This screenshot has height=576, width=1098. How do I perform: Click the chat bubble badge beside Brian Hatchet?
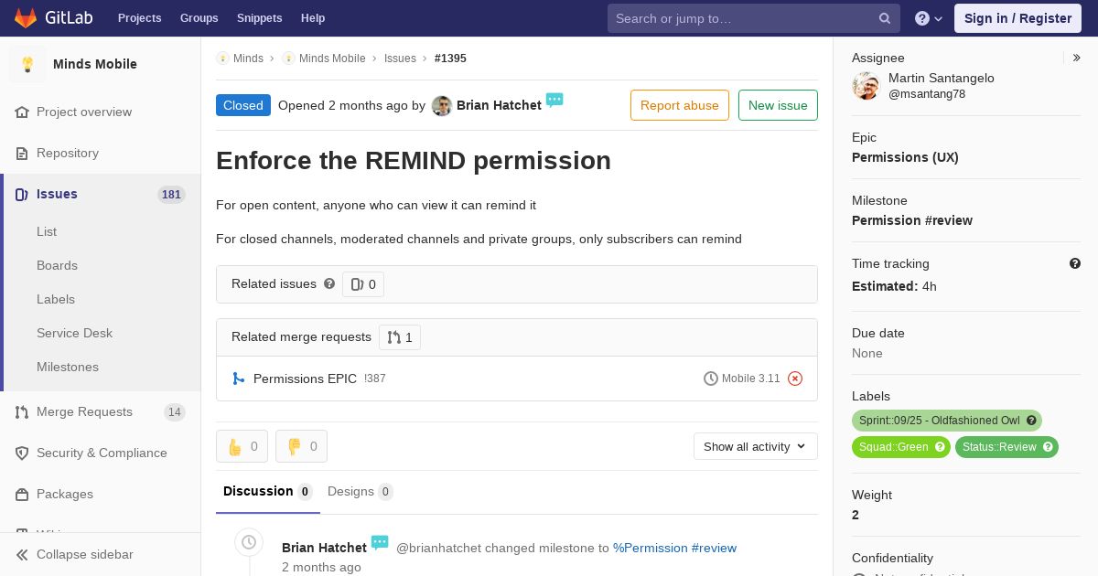click(554, 100)
